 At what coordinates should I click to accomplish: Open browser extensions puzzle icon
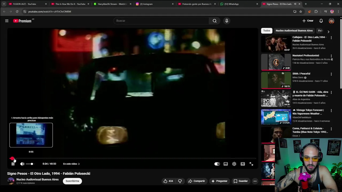(316, 11)
